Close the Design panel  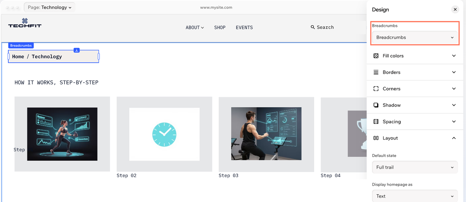pos(455,10)
